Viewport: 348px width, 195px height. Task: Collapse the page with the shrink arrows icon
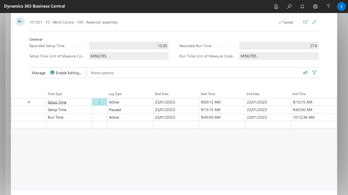[x=314, y=22]
